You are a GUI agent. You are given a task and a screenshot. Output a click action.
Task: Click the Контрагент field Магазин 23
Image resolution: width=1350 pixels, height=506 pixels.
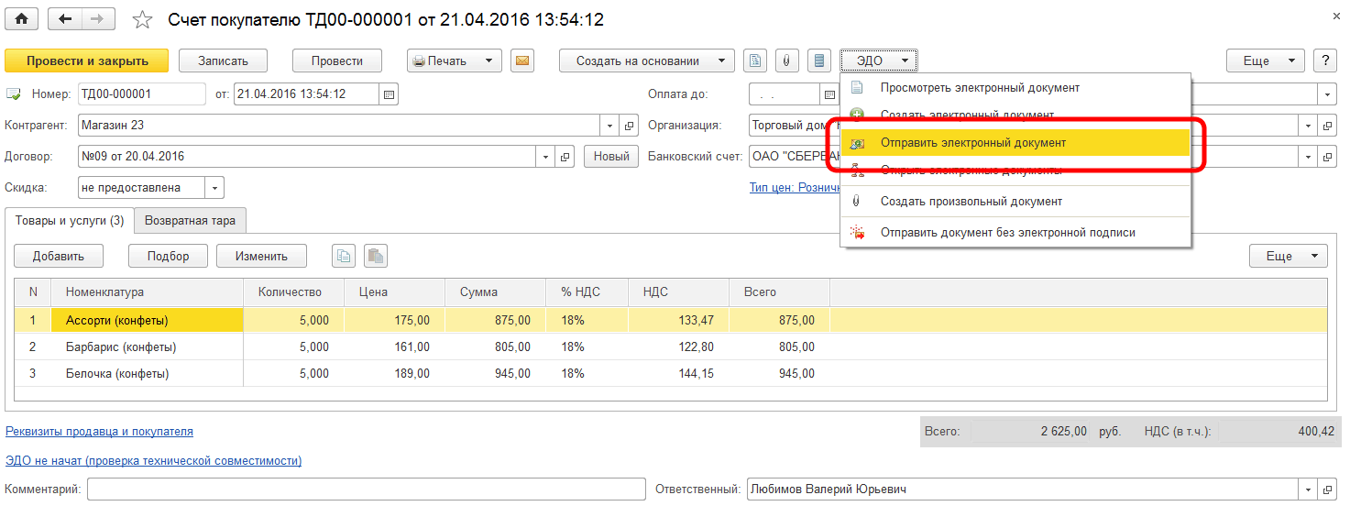click(x=340, y=126)
